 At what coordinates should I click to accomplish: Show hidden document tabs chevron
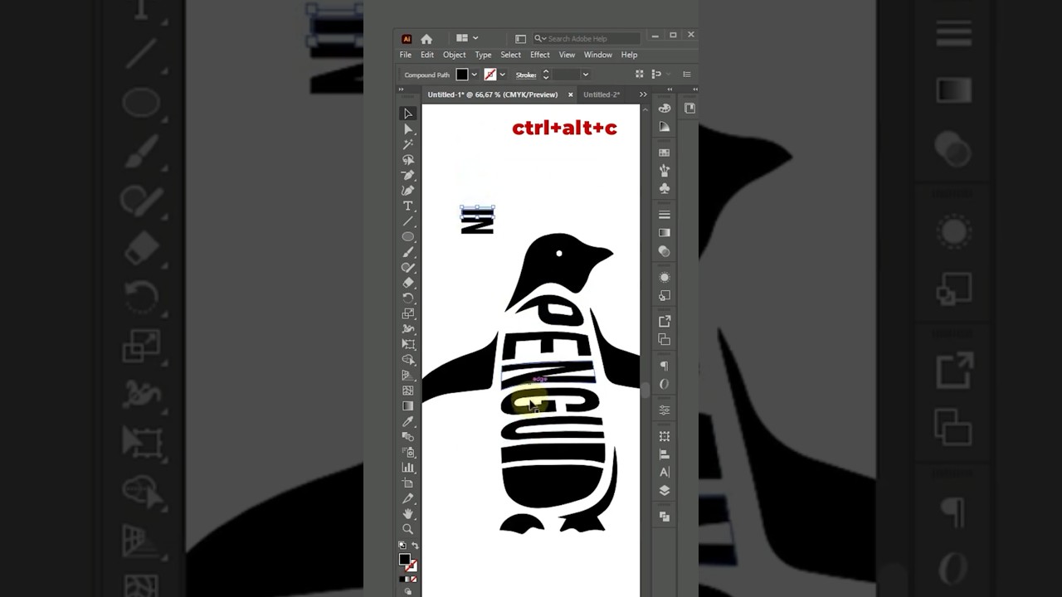[643, 95]
